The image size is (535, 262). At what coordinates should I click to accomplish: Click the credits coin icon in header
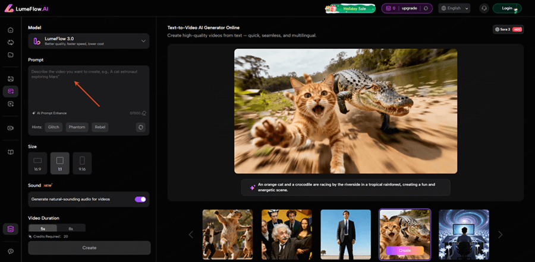point(388,8)
